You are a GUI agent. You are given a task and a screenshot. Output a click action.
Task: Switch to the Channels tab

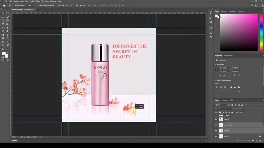pyautogui.click(x=224, y=100)
